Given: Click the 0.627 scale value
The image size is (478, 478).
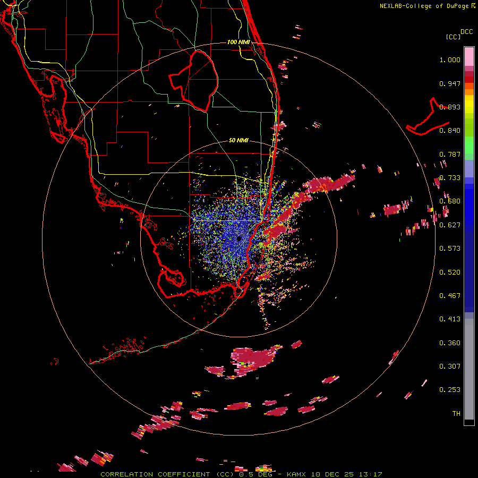Looking at the screenshot, I should point(450,225).
